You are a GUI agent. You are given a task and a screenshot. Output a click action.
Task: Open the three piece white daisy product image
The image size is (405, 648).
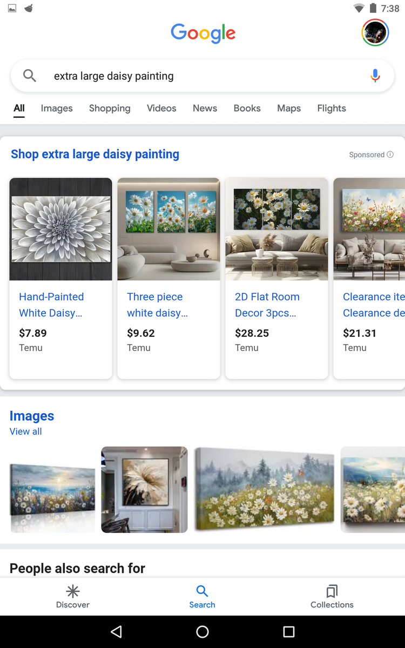(x=168, y=229)
